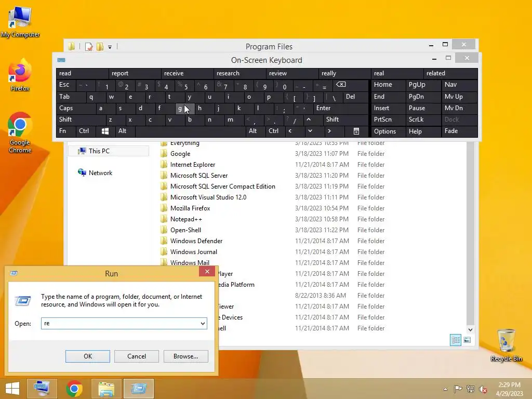532x399 pixels.
Task: Click Browse... in the Run dialog
Action: coord(185,356)
